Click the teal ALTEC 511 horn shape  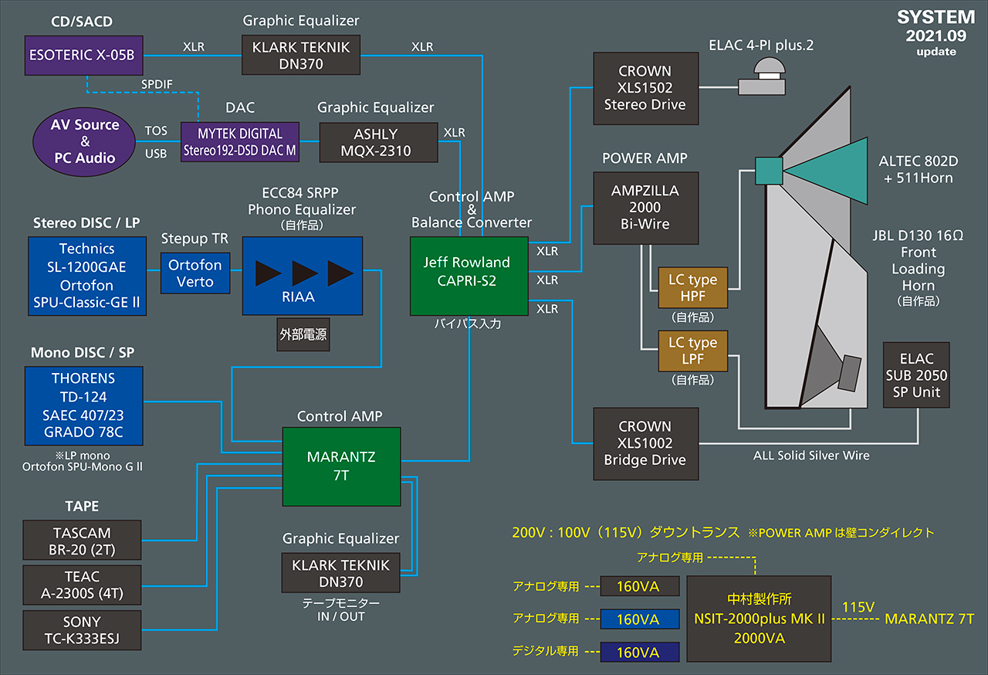coord(824,169)
